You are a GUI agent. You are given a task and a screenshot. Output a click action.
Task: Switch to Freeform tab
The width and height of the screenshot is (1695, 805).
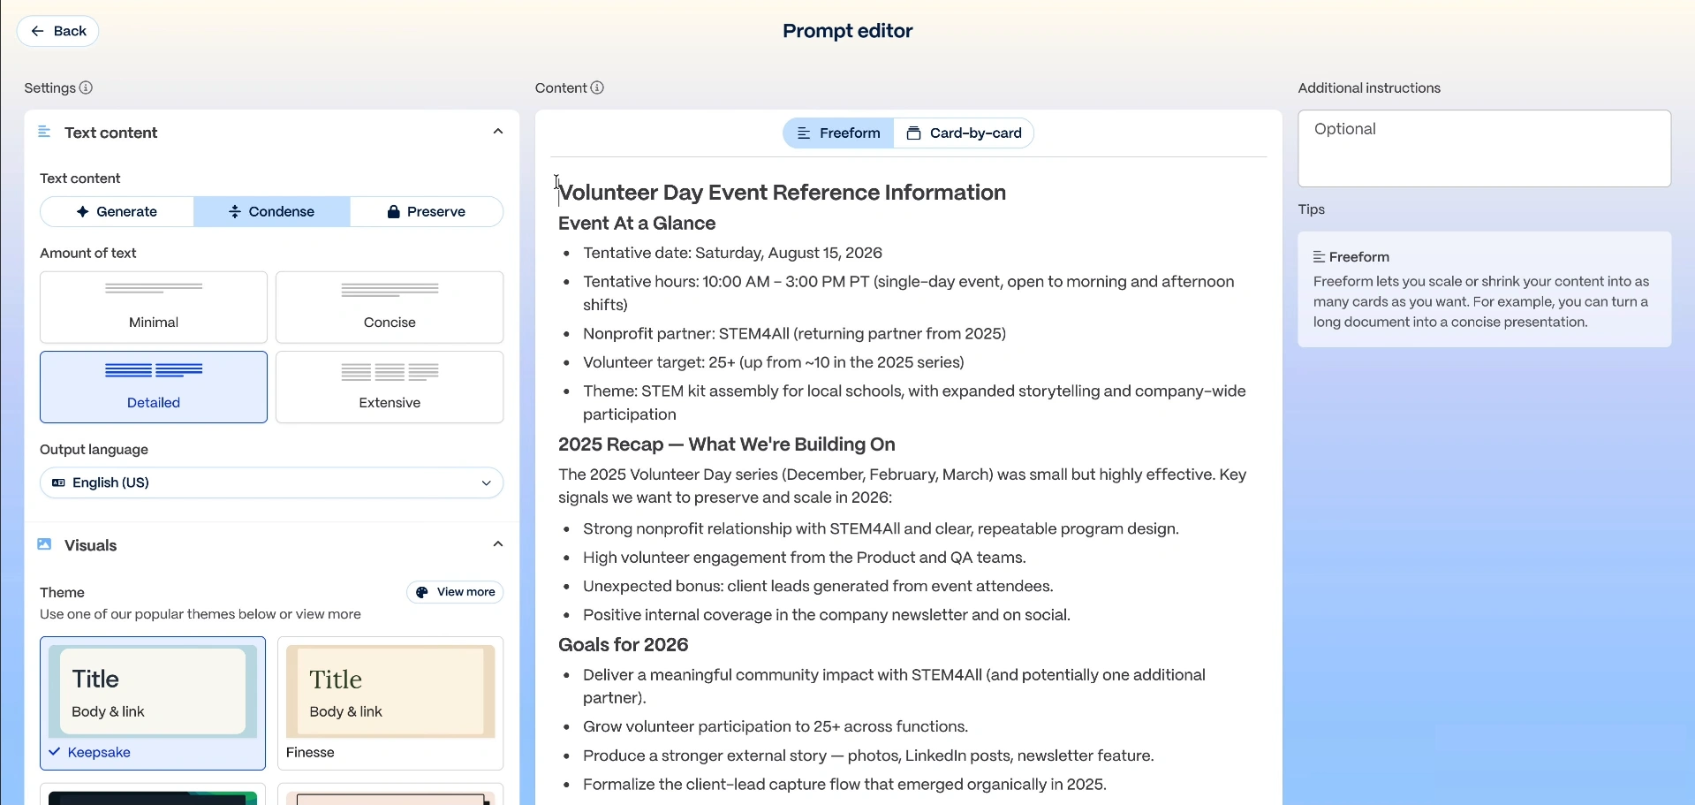tap(839, 133)
